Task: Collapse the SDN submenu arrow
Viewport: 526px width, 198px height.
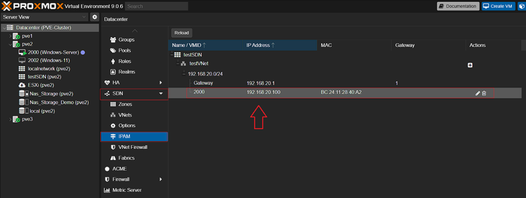Action: (161, 94)
